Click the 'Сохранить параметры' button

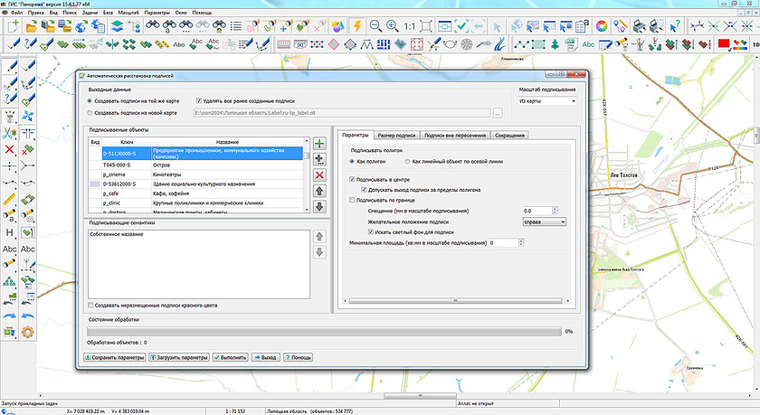(x=114, y=357)
